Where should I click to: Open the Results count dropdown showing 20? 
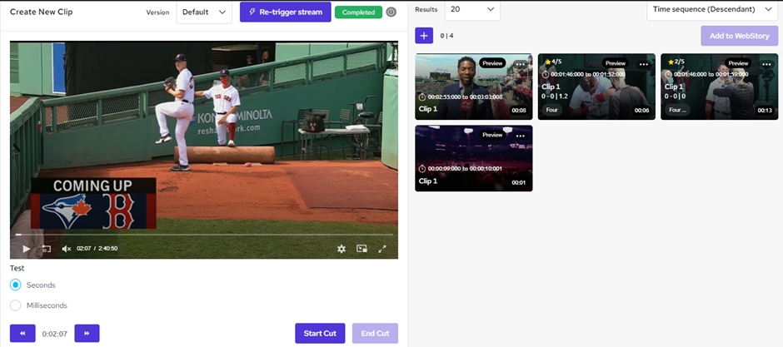coord(472,9)
